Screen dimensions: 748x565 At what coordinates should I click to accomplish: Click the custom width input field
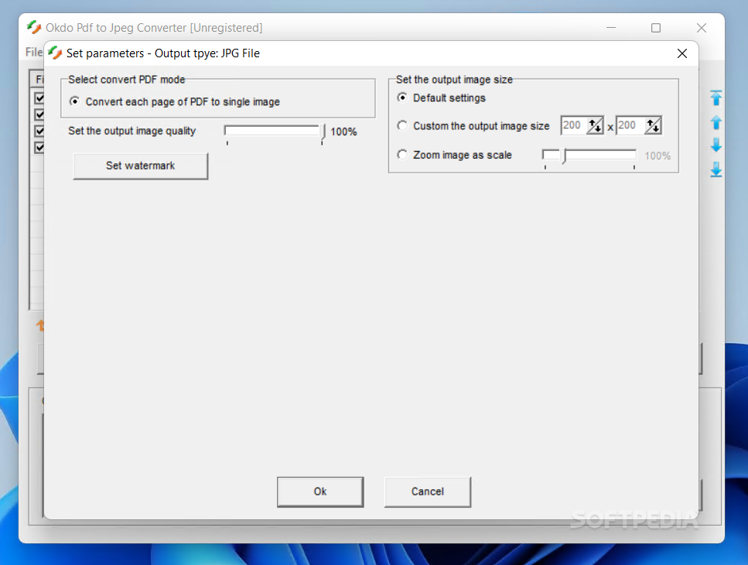pos(573,125)
